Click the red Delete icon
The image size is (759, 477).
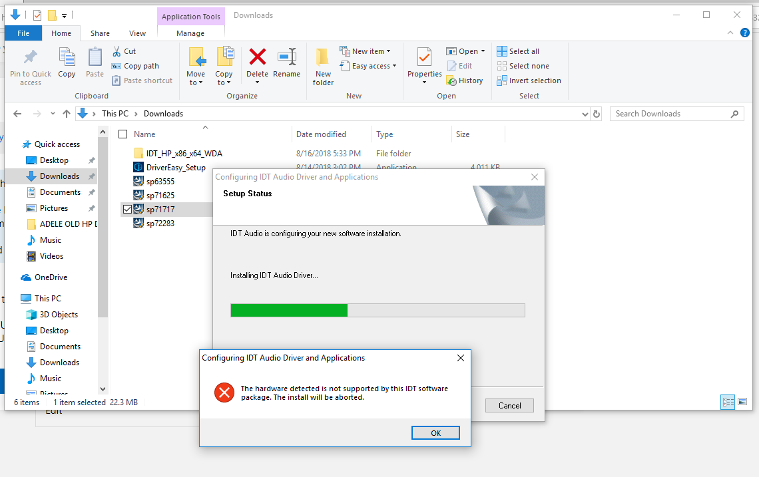(258, 57)
